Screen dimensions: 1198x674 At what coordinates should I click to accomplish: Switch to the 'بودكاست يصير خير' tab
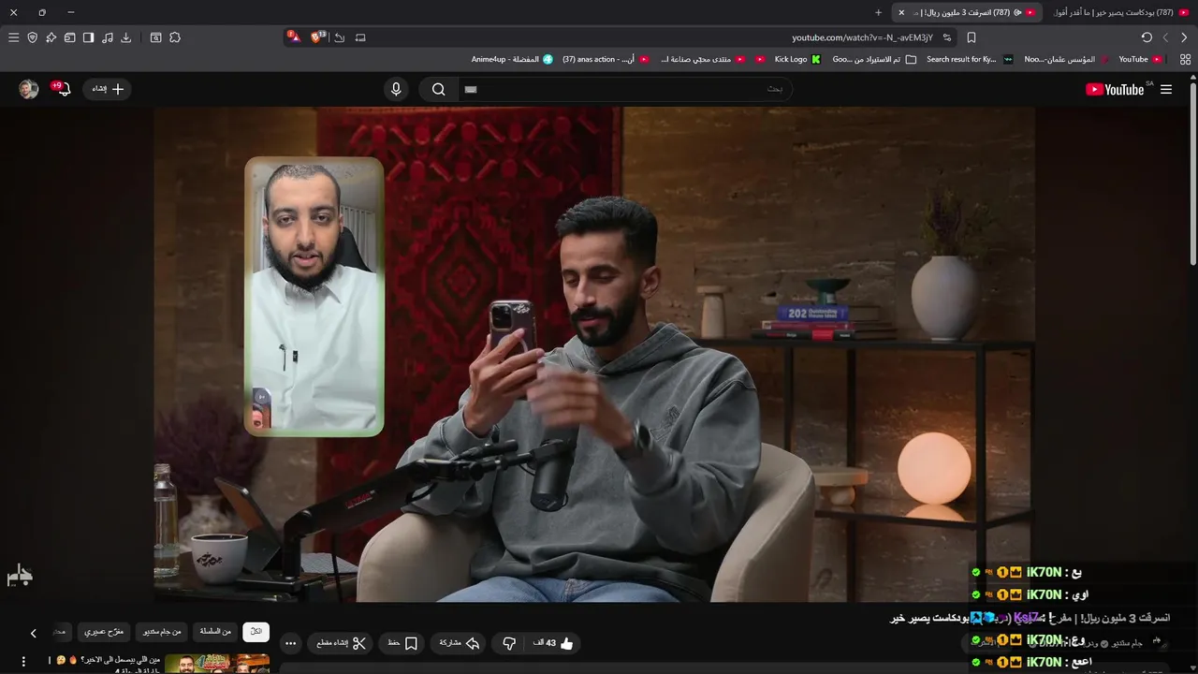[1120, 12]
